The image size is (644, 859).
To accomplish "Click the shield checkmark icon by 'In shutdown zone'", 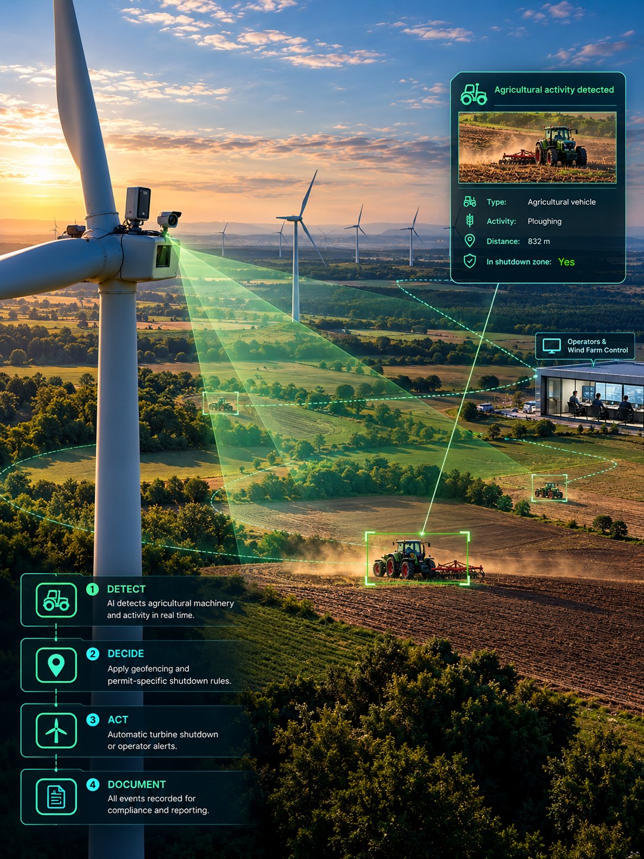I will (470, 261).
